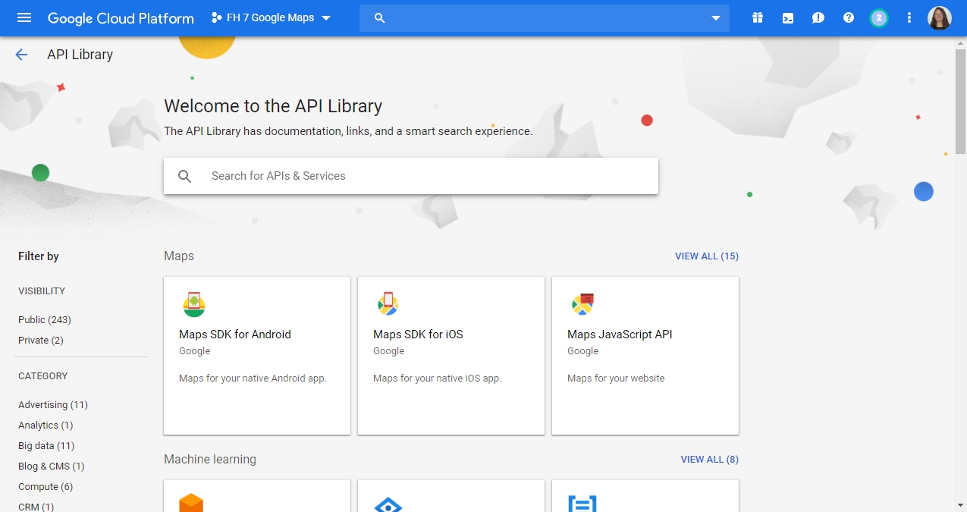Click the API Library page title
The image size is (967, 512).
point(80,55)
